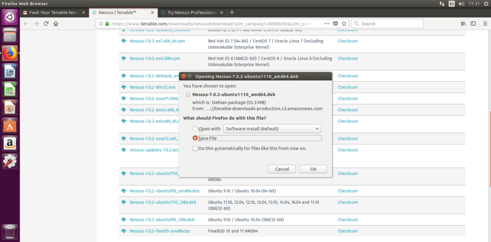Bookmark this page with star
The width and height of the screenshot is (491, 242).
(x=344, y=24)
